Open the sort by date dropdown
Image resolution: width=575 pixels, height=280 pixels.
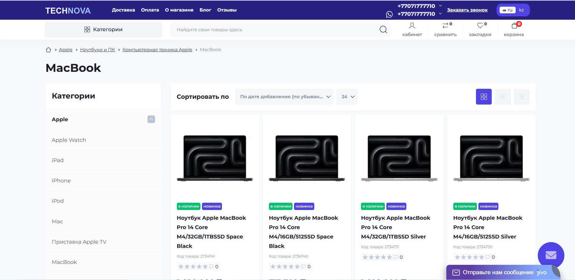point(284,97)
